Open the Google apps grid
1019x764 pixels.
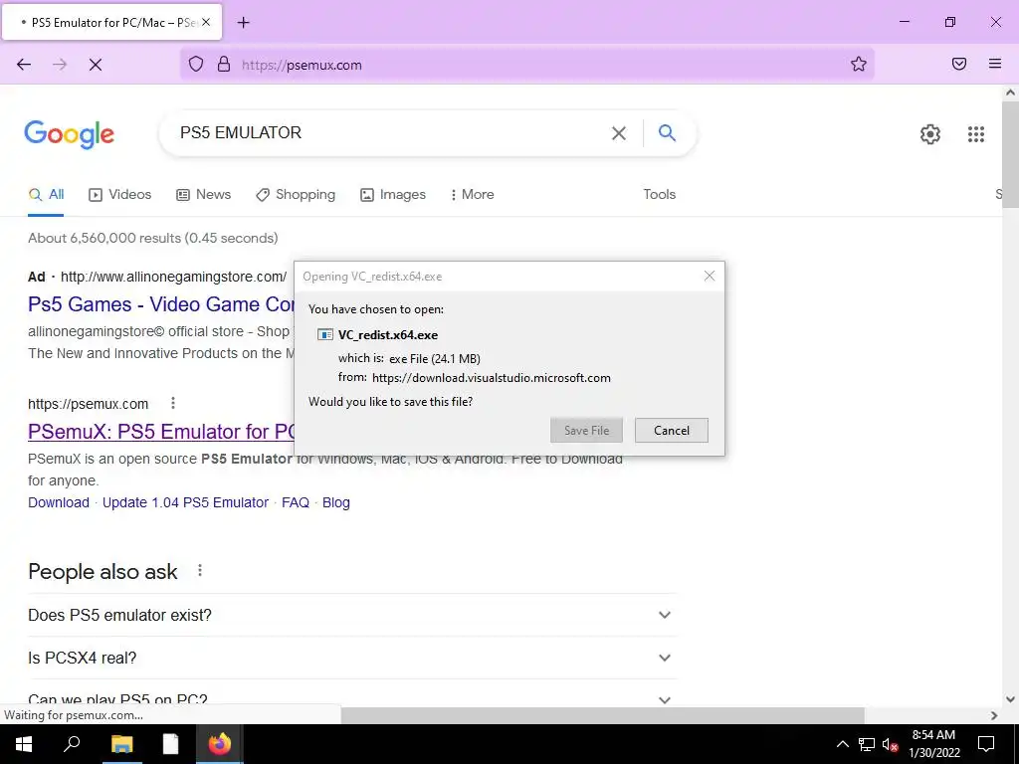pos(975,134)
